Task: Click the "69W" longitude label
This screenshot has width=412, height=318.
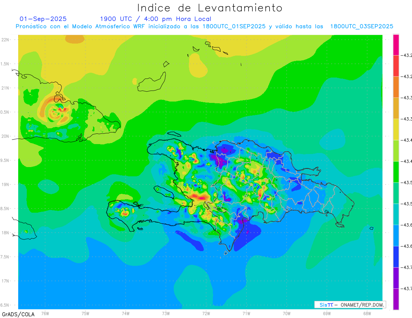Action: click(327, 313)
